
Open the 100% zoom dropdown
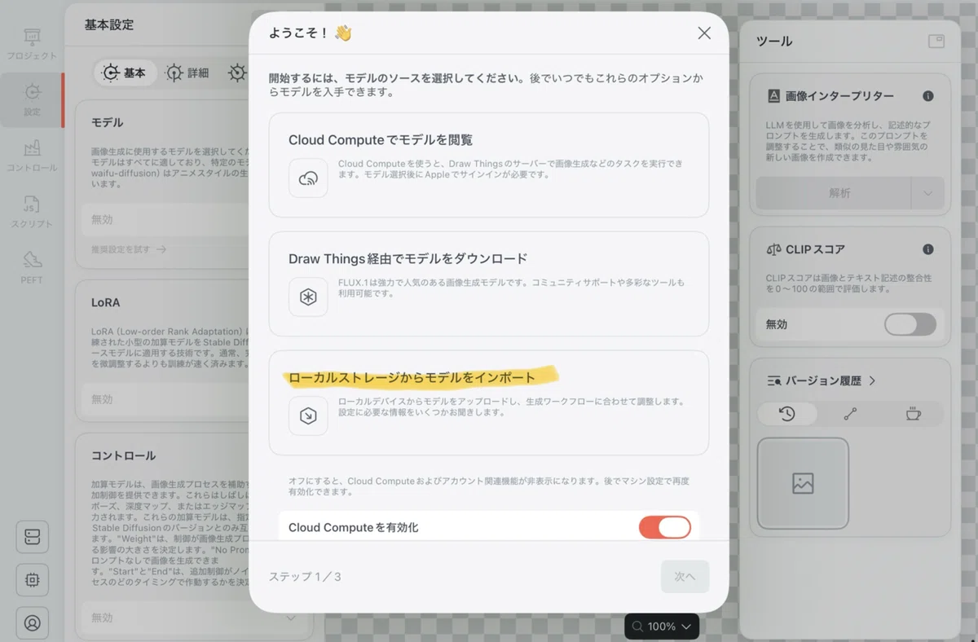click(x=662, y=627)
